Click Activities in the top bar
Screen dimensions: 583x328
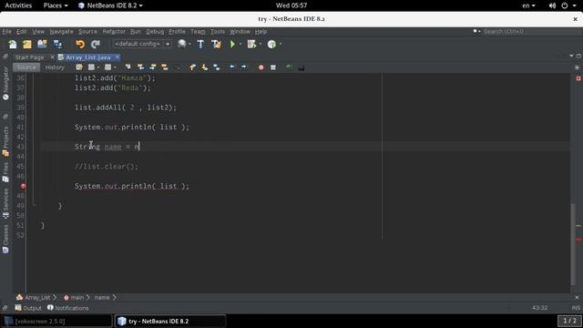pyautogui.click(x=18, y=5)
